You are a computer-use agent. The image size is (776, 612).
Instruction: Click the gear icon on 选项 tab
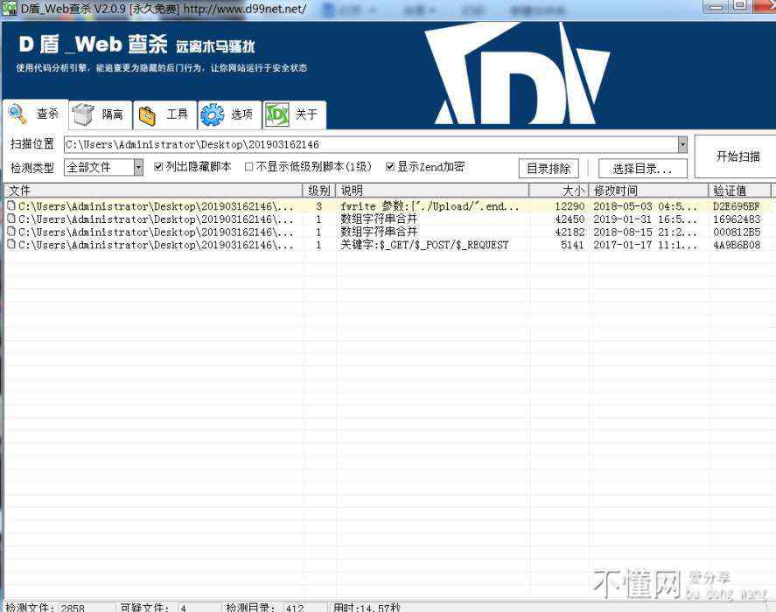212,115
